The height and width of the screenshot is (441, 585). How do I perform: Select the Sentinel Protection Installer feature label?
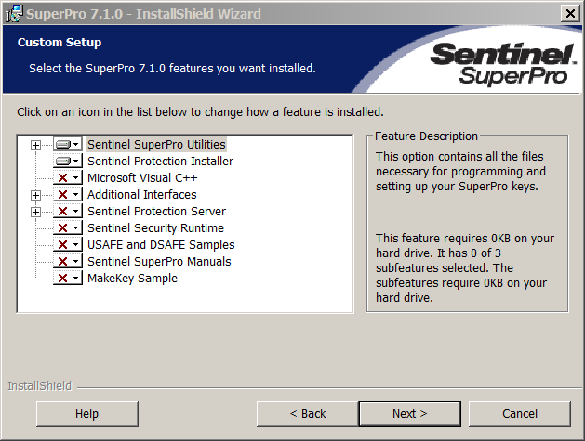coord(160,162)
